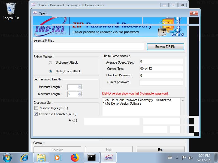Image resolution: width=218 pixels, height=163 pixels.
Task: Select the Brute_Force Attack radio button
Action: pos(51,71)
